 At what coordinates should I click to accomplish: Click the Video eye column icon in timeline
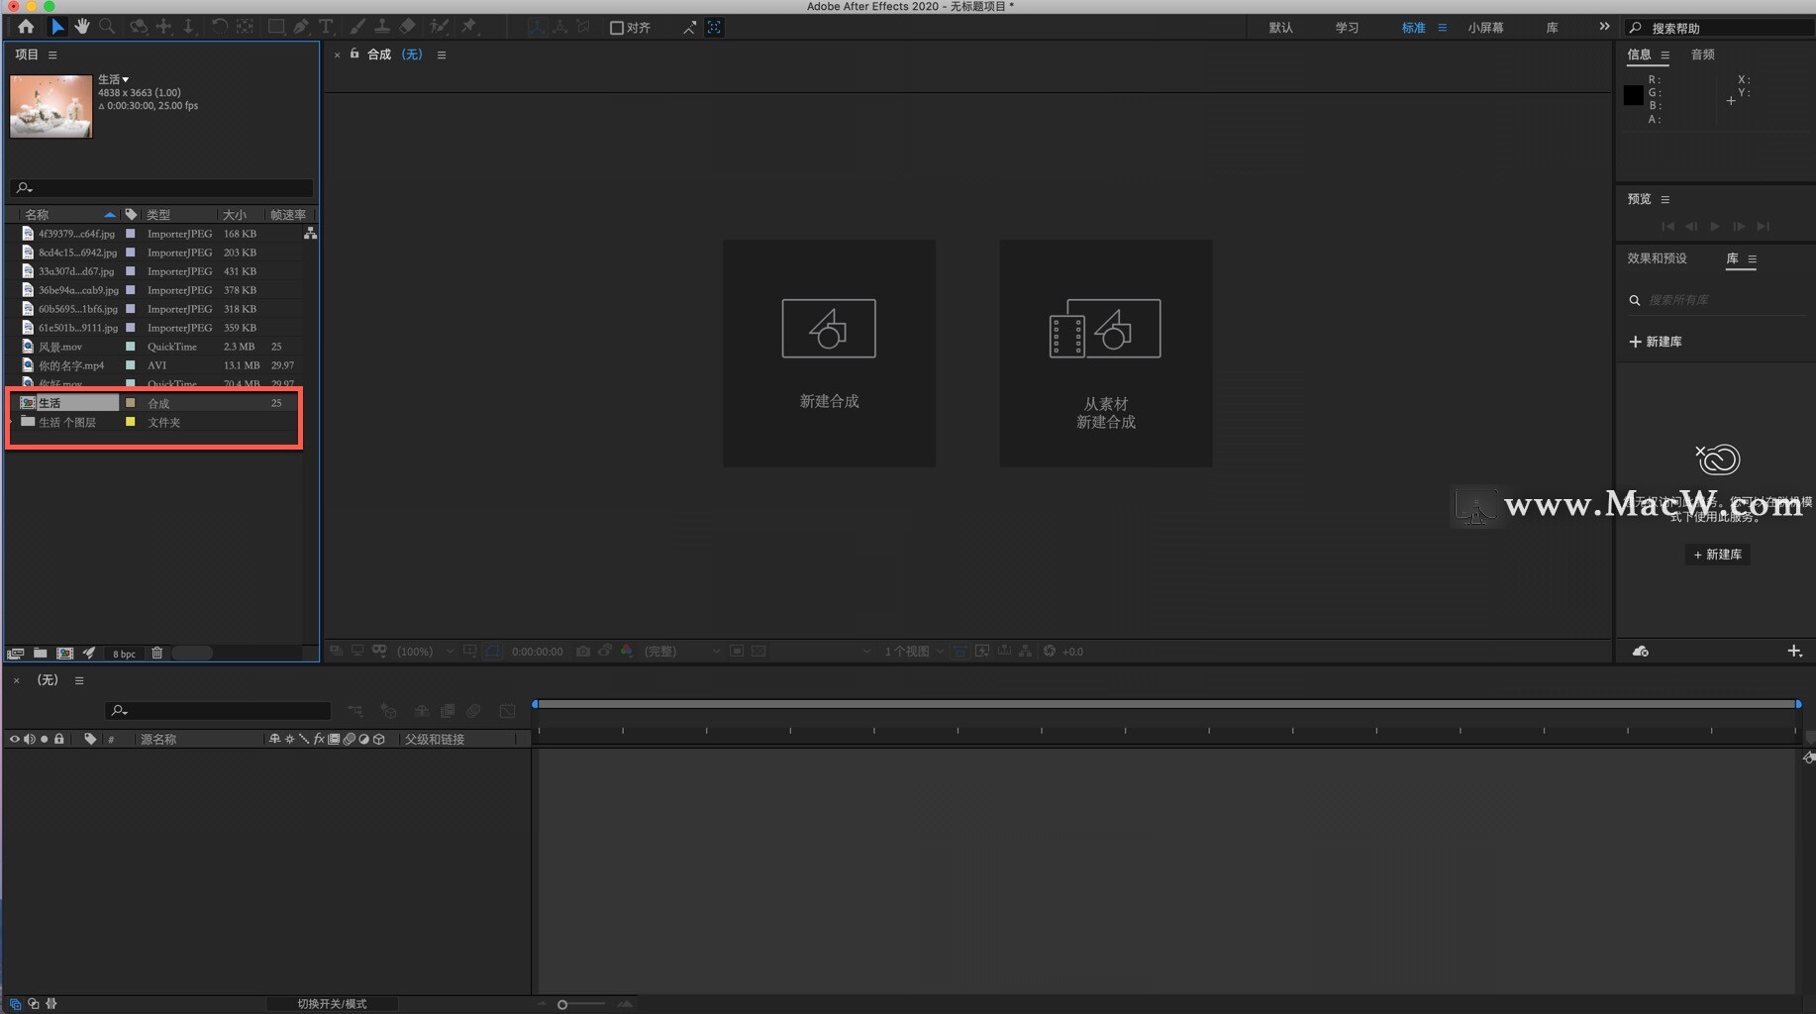[14, 740]
